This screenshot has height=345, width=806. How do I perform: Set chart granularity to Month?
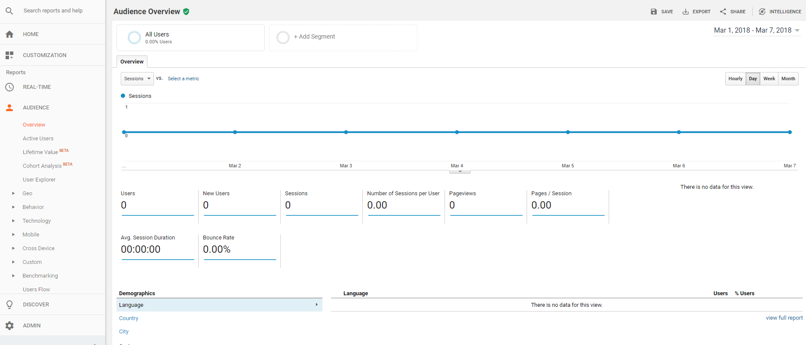tap(788, 79)
